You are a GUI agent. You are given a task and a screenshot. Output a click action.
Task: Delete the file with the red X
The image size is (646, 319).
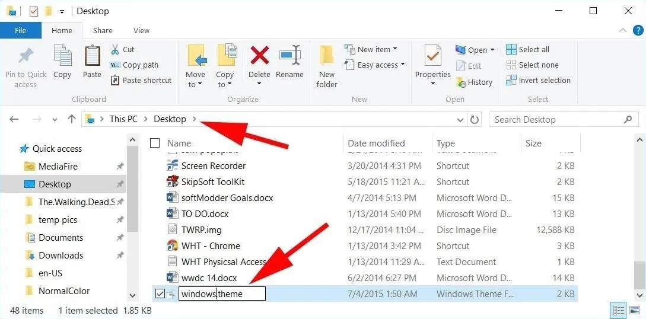coord(260,56)
